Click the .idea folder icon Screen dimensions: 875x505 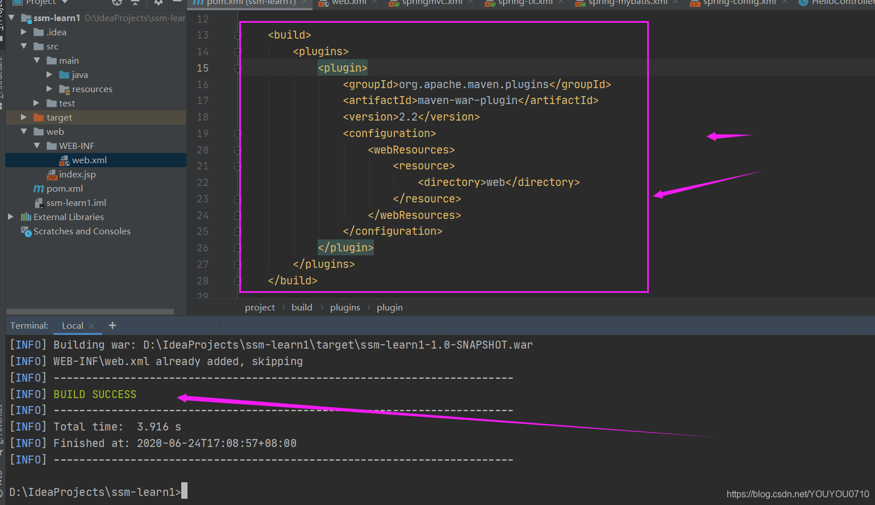click(x=39, y=32)
